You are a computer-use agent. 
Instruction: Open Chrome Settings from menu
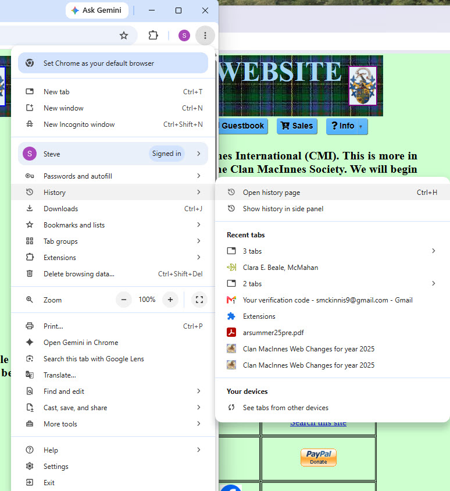click(x=113, y=466)
